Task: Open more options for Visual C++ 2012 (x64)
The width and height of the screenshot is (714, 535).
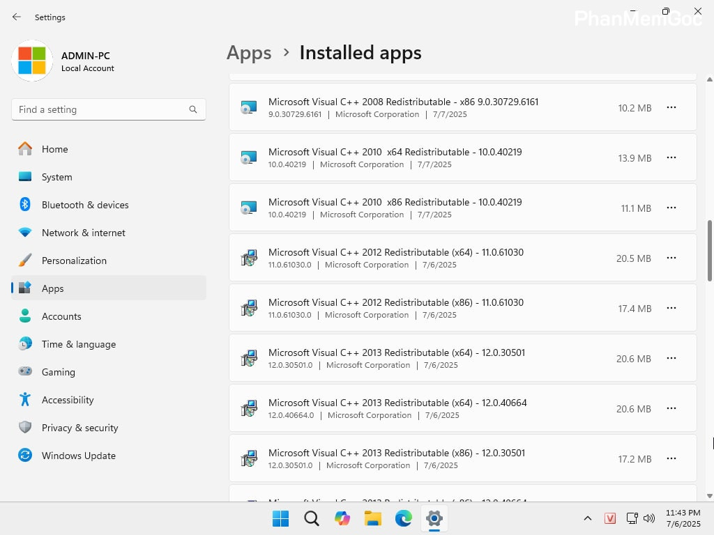Action: coord(671,258)
